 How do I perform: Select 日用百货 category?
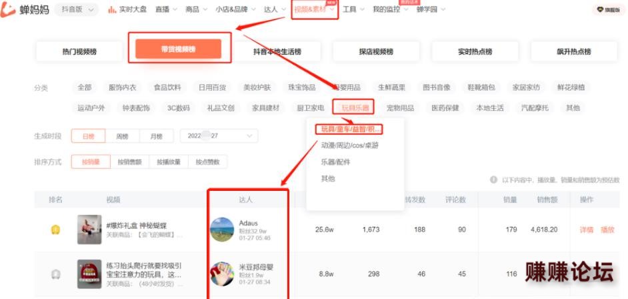click(x=212, y=87)
